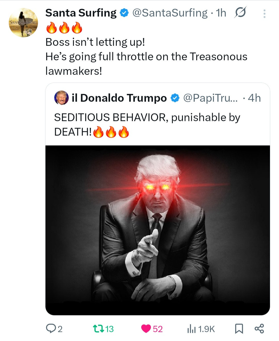Click Santa Surfing's blue verified badge
The height and width of the screenshot is (341, 279).
point(125,13)
